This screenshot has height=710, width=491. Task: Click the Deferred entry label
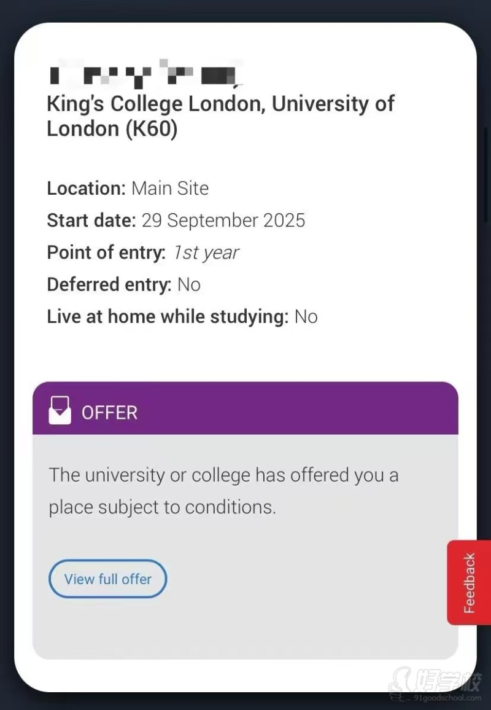point(109,284)
